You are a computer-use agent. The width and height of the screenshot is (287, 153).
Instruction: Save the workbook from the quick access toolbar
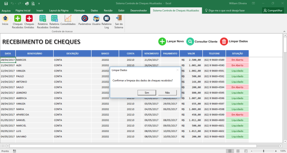coord(6,4)
